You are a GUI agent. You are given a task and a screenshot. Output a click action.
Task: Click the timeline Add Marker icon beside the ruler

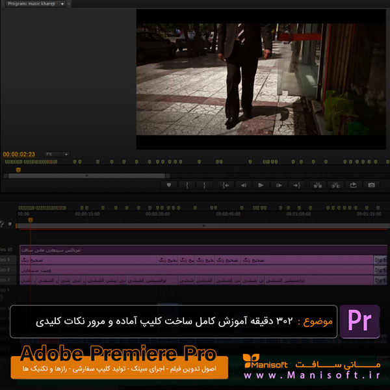pyautogui.click(x=10, y=224)
